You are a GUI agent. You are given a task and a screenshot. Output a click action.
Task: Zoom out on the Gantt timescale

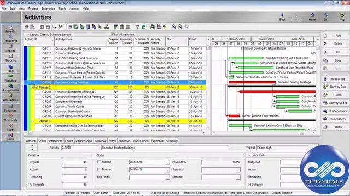click(180, 27)
